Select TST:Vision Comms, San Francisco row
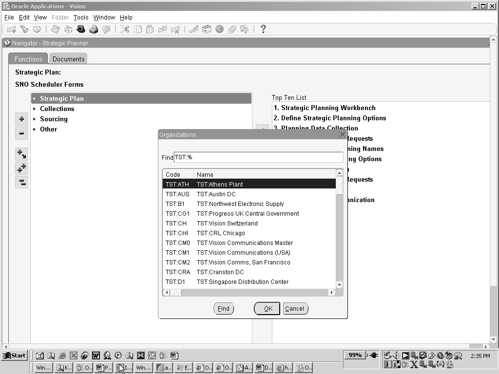This screenshot has height=374, width=499. point(249,262)
